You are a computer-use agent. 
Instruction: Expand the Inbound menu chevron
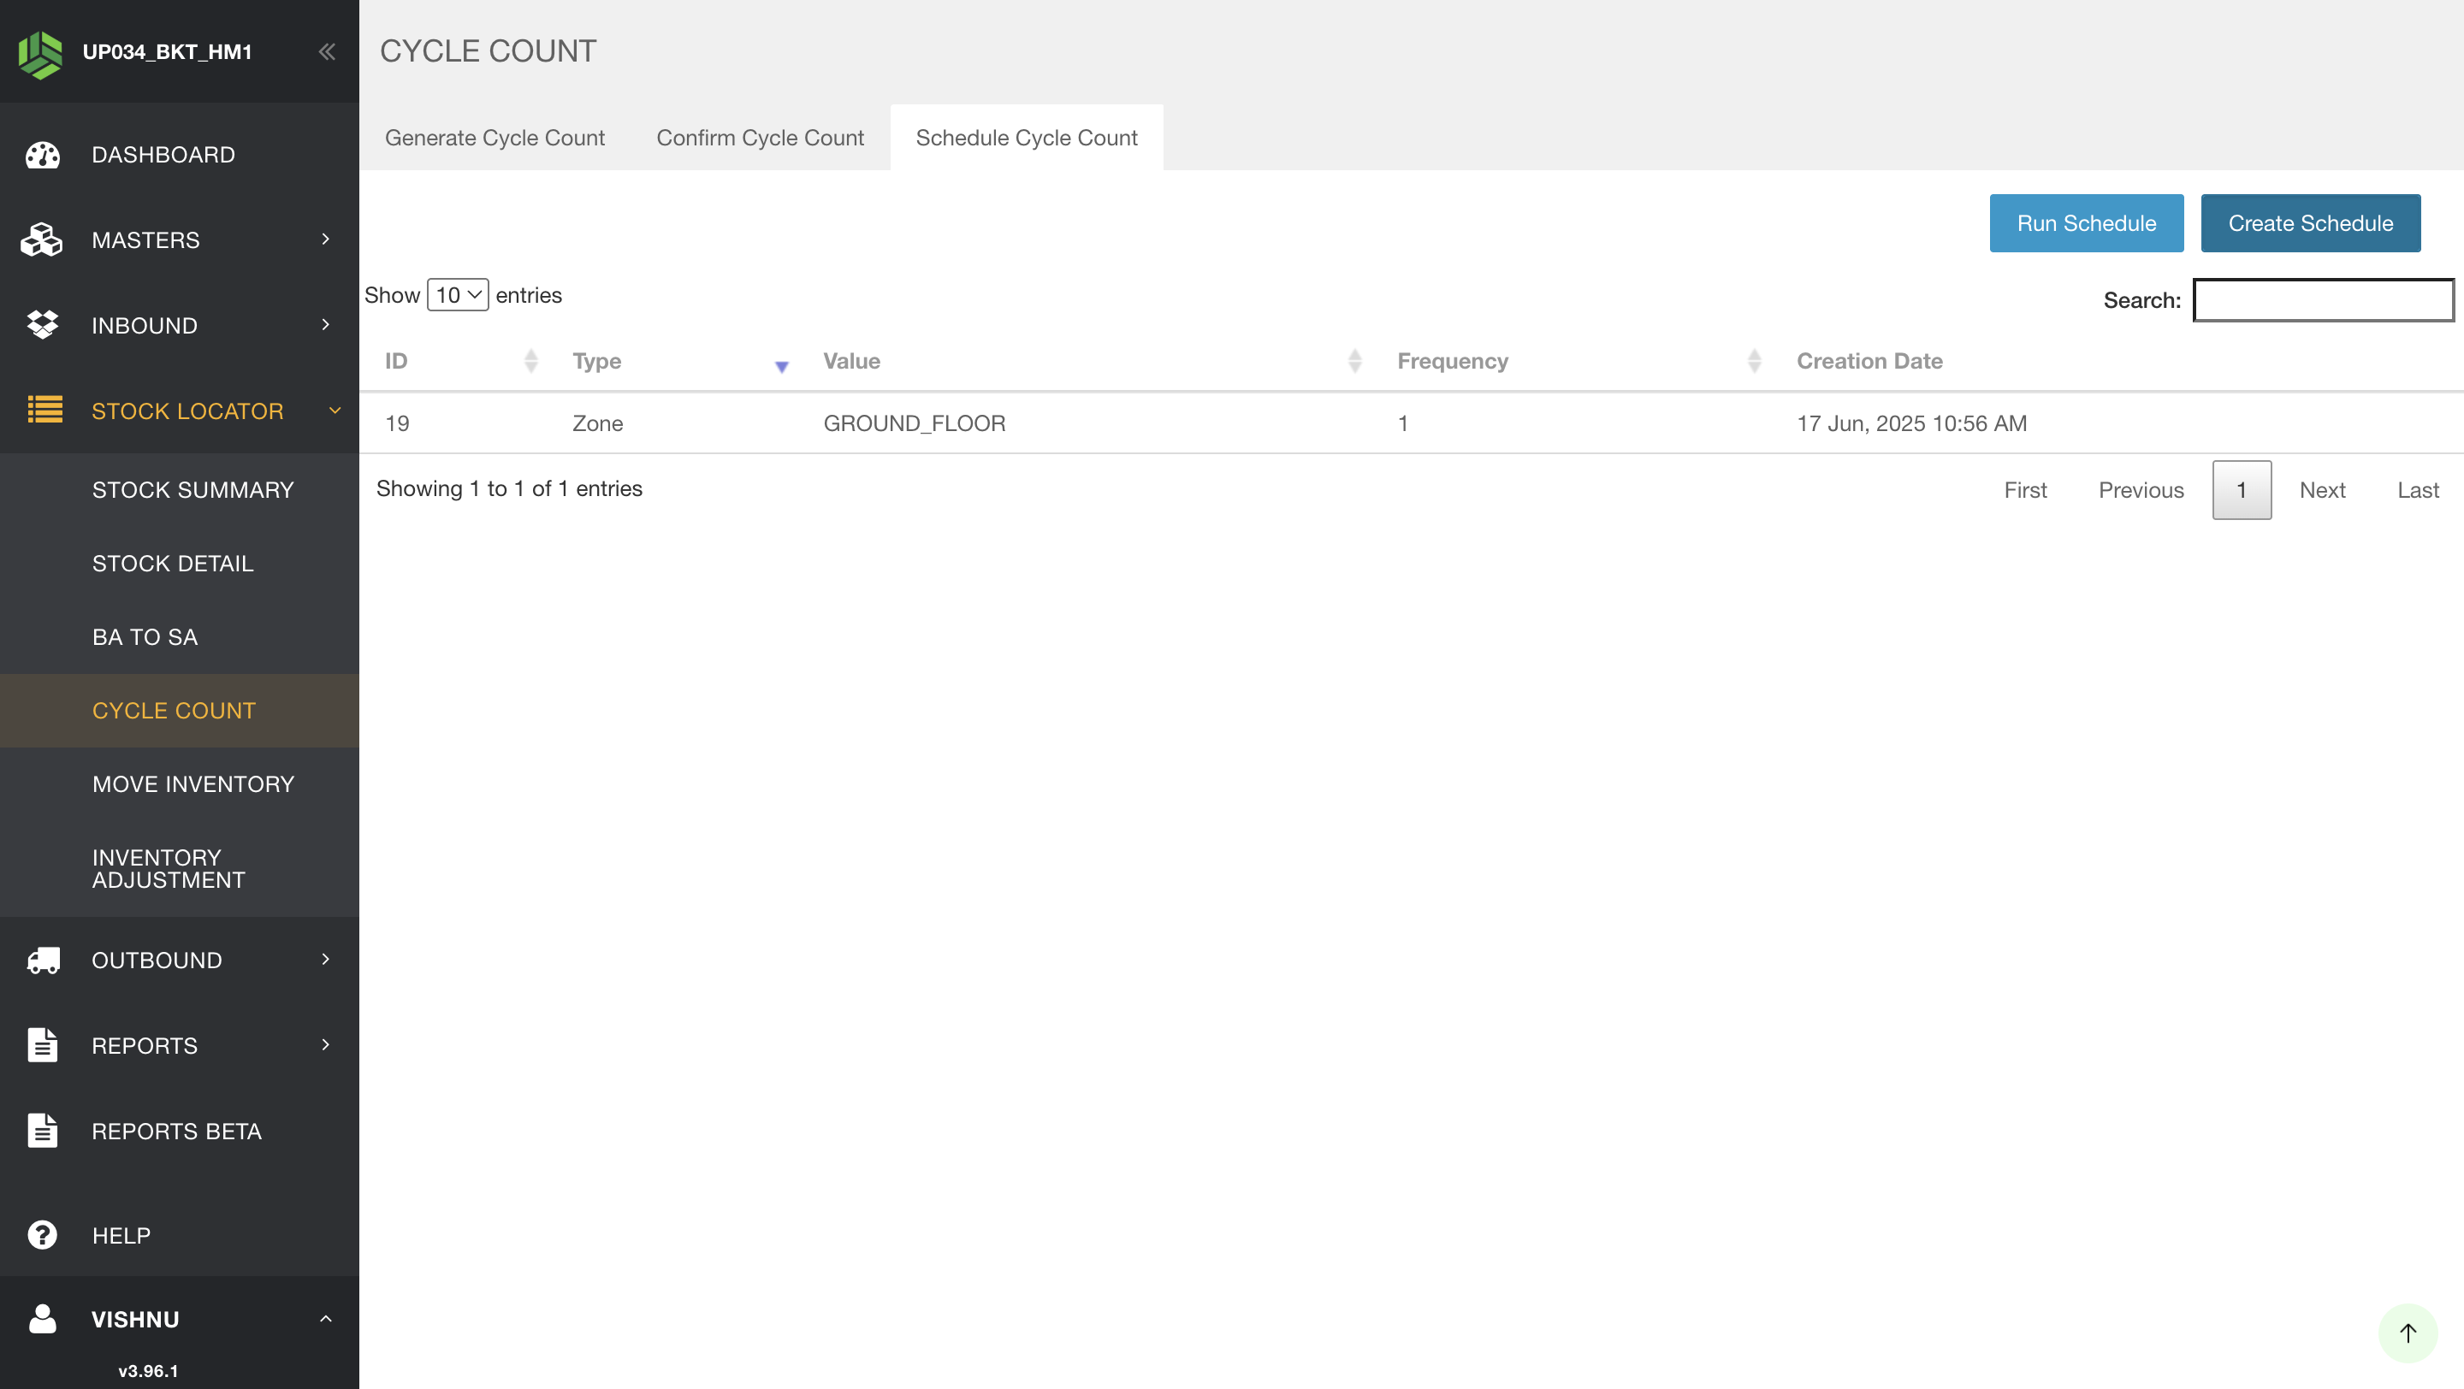pos(325,325)
